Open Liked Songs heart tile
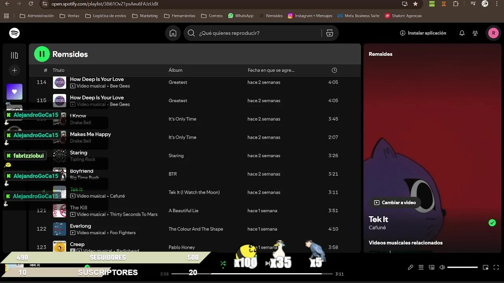The height and width of the screenshot is (283, 504). [x=15, y=92]
